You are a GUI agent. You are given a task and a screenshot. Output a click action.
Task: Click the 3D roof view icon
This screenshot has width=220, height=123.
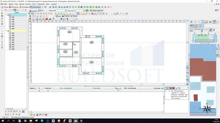pyautogui.click(x=191, y=26)
